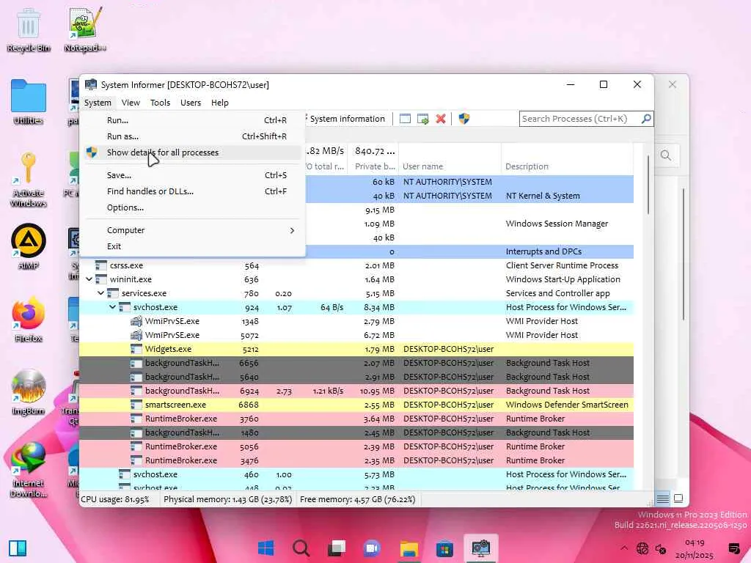
Task: Launch Firefox from the desktop
Action: [x=29, y=320]
